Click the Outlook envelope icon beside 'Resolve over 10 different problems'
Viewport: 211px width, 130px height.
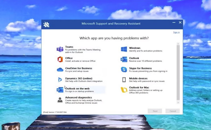pyautogui.click(x=124, y=59)
